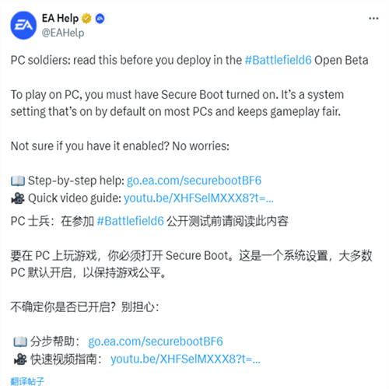The width and height of the screenshot is (389, 389).
Task: Click the book emoji beside 分步帮助
Action: [x=20, y=342]
